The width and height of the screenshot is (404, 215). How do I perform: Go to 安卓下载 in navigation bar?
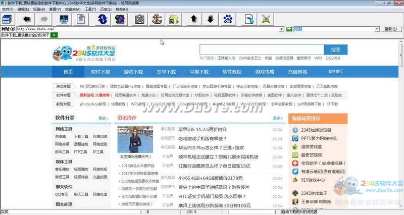click(166, 72)
